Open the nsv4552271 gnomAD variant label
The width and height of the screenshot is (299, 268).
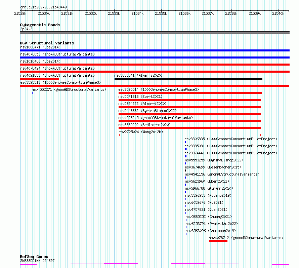coord(69,89)
